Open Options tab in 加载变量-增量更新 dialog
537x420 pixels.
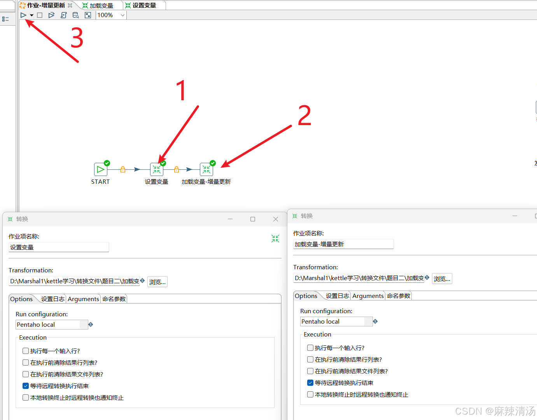[x=306, y=296]
